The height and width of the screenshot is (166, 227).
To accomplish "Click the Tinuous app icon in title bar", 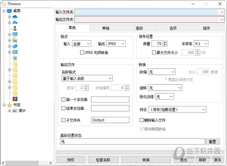I will (x=3, y=4).
